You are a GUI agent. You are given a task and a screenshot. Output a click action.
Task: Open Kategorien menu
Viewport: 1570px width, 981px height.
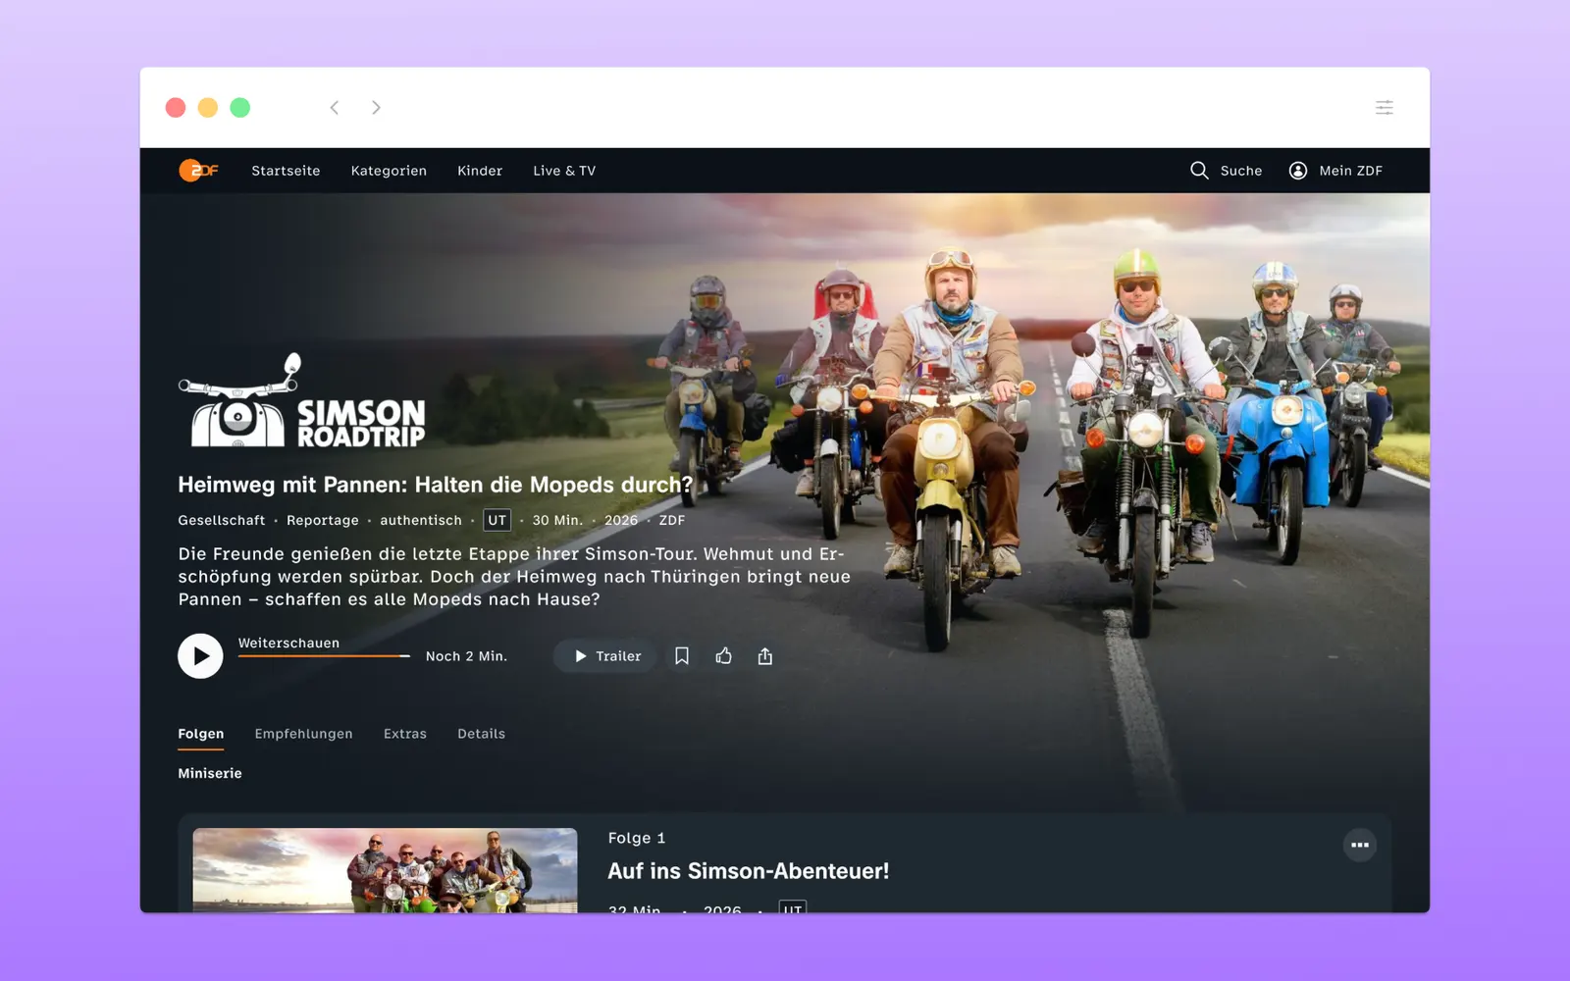pyautogui.click(x=389, y=171)
